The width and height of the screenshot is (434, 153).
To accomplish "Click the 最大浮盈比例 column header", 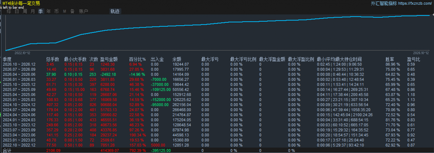I will click(301, 59).
